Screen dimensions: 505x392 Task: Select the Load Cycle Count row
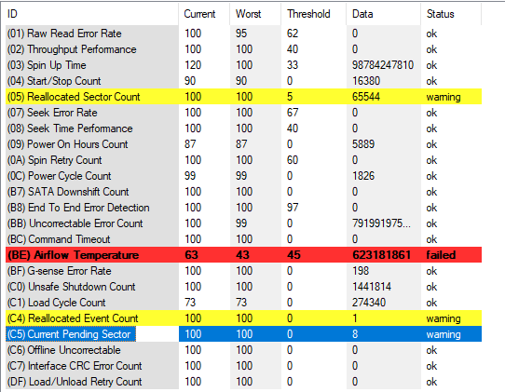click(243, 303)
